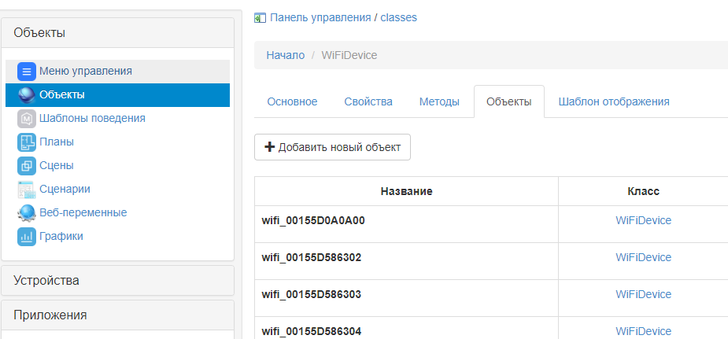Click the Графики chart icon
Viewport: 728px width, 339px height.
pos(27,236)
